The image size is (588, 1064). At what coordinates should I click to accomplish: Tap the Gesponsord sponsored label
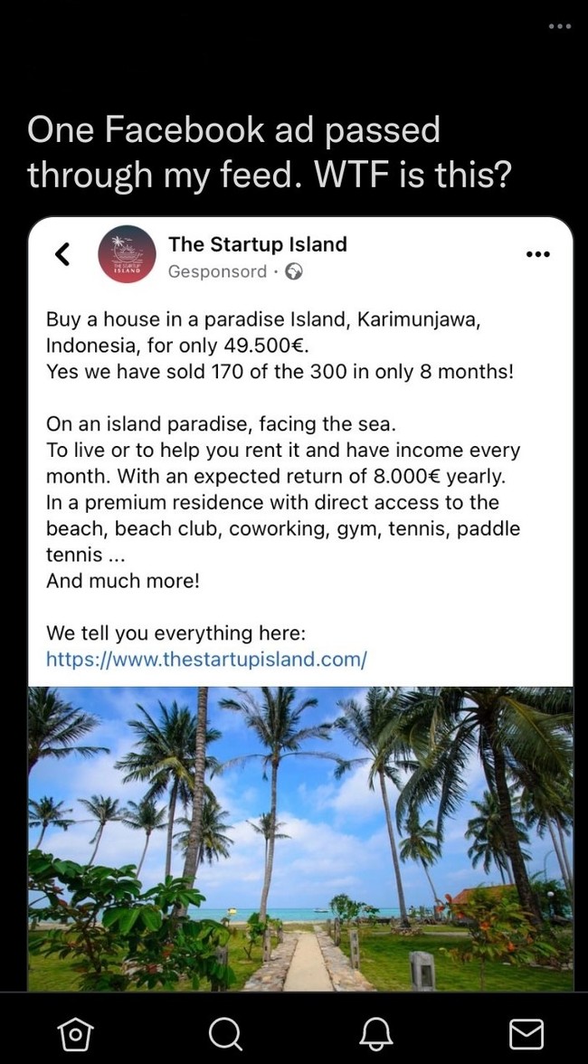pyautogui.click(x=217, y=271)
